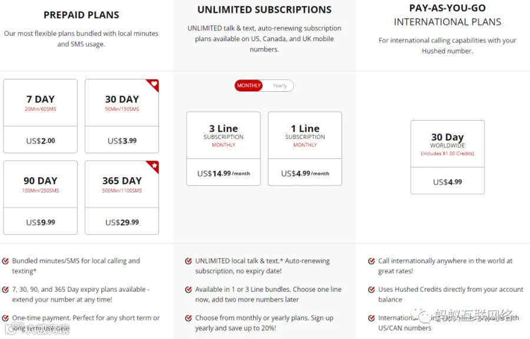Click checkmark icon beside Call internationally text
Image resolution: width=530 pixels, height=339 pixels.
point(372,261)
